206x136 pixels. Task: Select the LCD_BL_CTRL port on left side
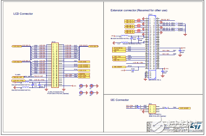pyautogui.click(x=18, y=81)
